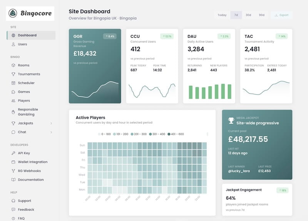The image size is (308, 221).
Task: Click the Documentation book icon
Action: click(13, 179)
